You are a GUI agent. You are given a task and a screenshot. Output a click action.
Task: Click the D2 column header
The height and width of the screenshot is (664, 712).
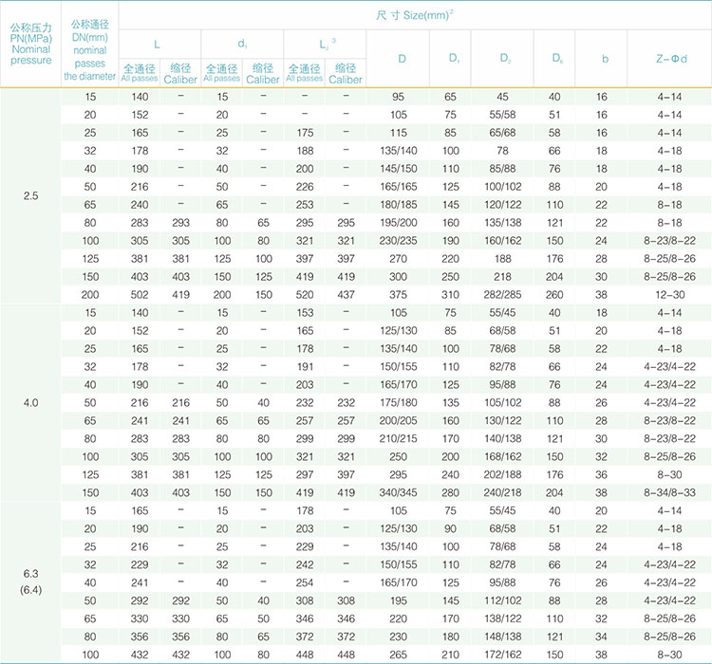[505, 58]
